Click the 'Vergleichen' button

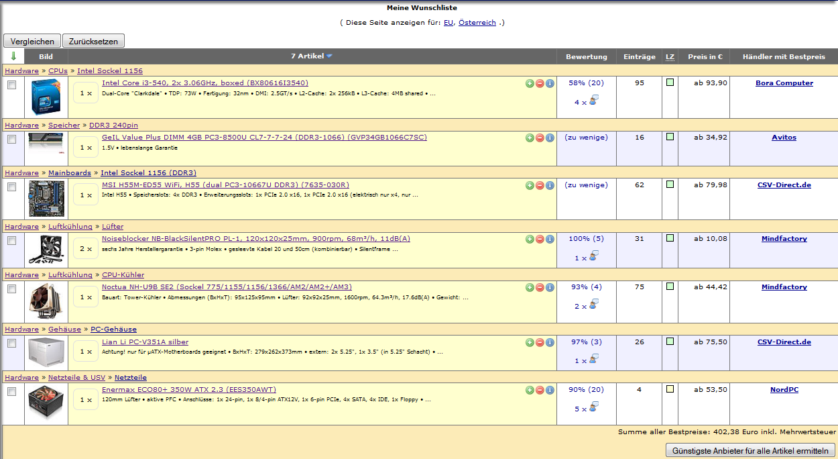click(x=32, y=41)
